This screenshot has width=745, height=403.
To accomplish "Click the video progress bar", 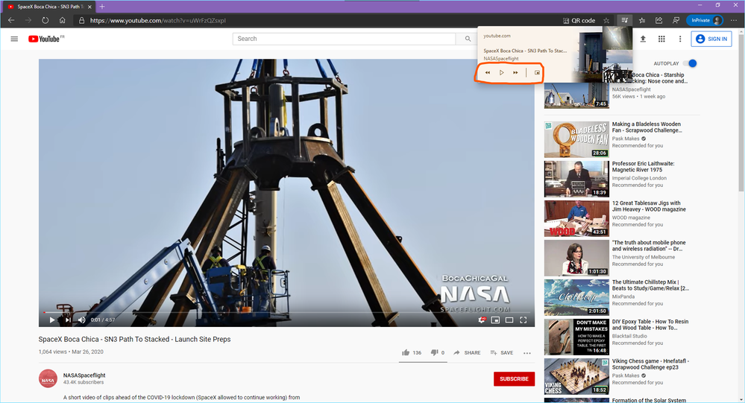I will pos(286,312).
